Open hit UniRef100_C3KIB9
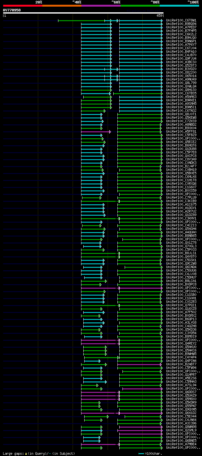202x456 pixels. coord(181,201)
